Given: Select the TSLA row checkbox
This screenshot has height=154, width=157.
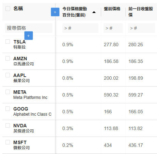Looking at the screenshot, I should click(x=8, y=42).
